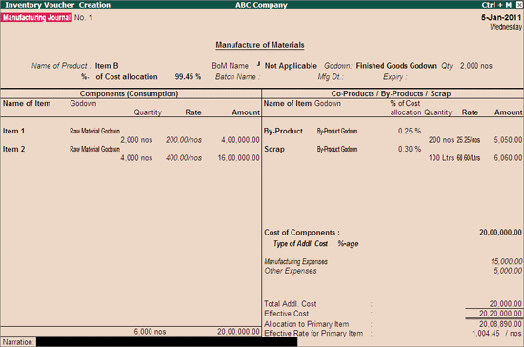Viewport: 524px width, 347px height.
Task: Edit the Item 2 quantity 4,000 nos
Action: [136, 158]
